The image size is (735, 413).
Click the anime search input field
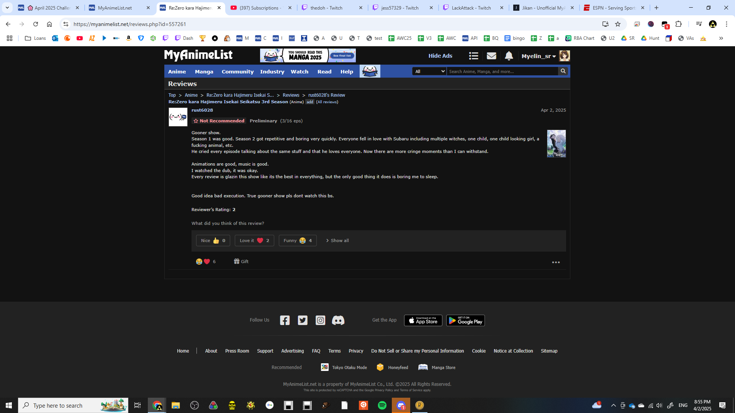click(x=503, y=71)
